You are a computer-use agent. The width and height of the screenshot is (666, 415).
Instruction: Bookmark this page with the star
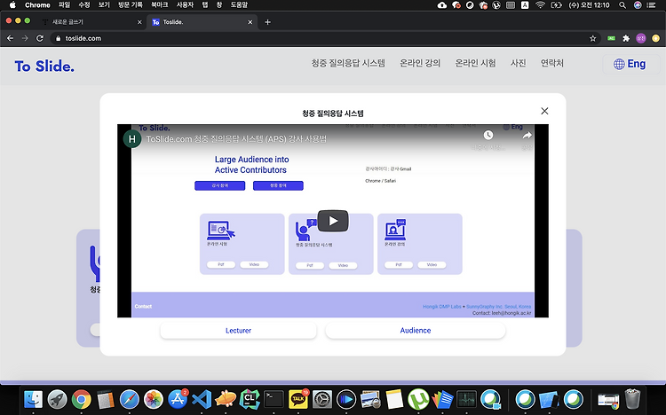click(592, 38)
